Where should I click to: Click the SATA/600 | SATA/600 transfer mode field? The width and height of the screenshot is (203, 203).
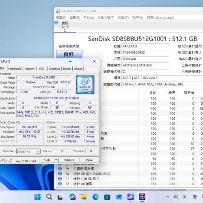pyautogui.click(x=145, y=65)
